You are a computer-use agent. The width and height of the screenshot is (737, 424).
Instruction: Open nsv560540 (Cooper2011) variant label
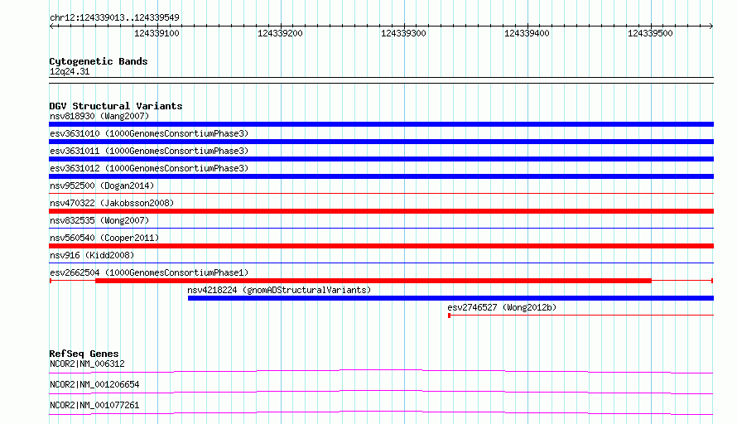[x=104, y=238]
